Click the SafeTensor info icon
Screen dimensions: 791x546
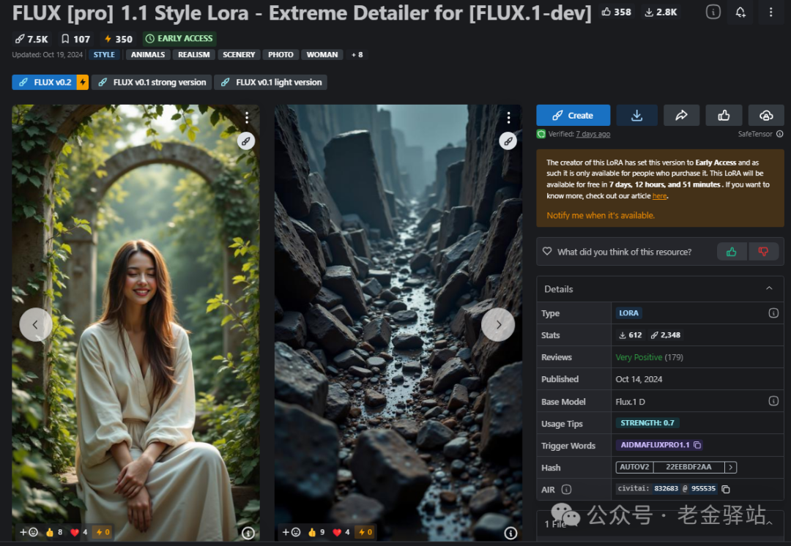779,134
